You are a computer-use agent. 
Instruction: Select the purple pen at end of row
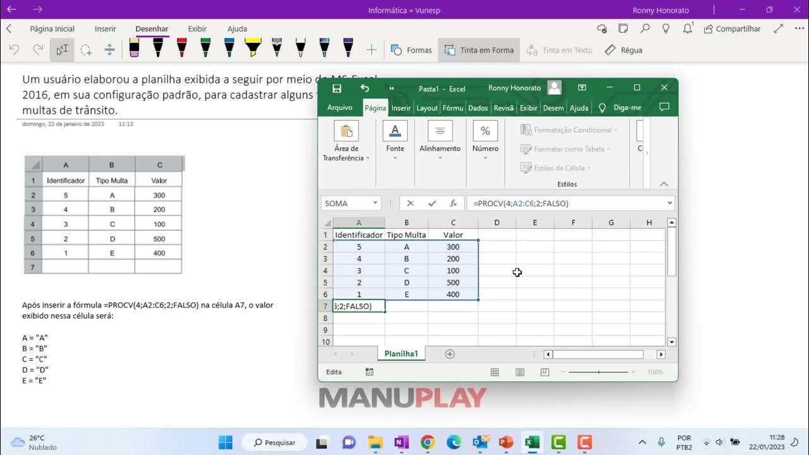[348, 49]
